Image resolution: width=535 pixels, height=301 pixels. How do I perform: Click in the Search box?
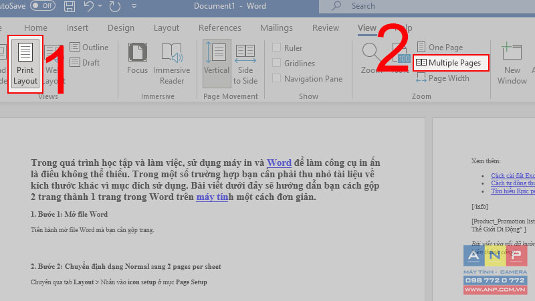point(427,6)
